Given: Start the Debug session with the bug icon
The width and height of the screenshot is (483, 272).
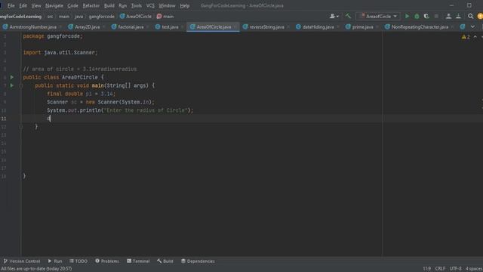Looking at the screenshot, I should pyautogui.click(x=417, y=17).
